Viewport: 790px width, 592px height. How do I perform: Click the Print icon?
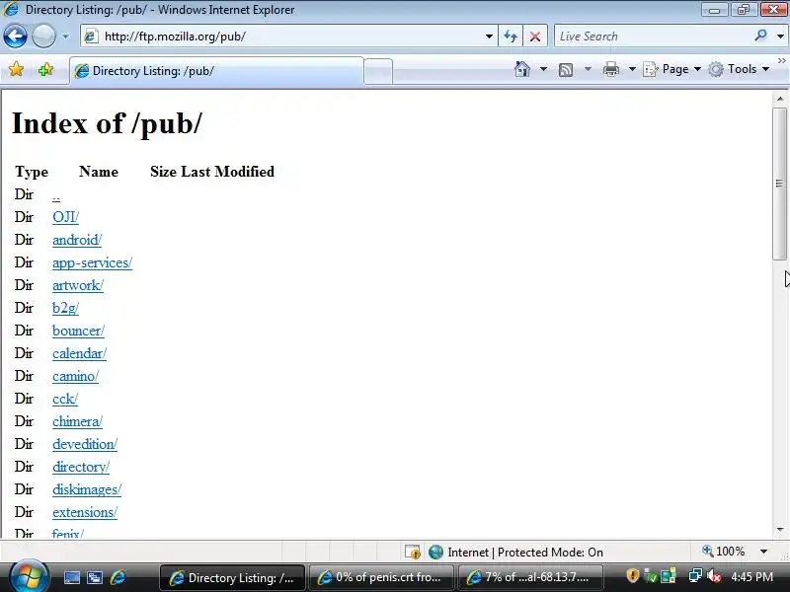[611, 69]
